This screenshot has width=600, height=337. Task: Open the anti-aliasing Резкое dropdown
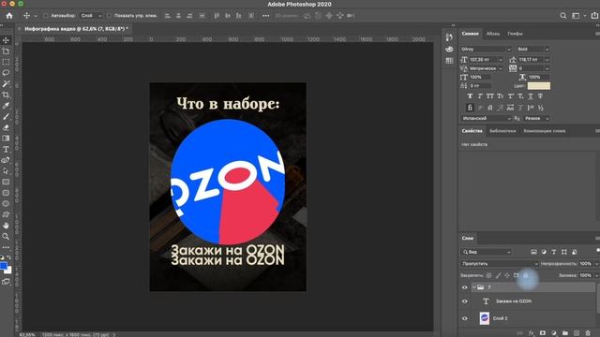[x=536, y=119]
